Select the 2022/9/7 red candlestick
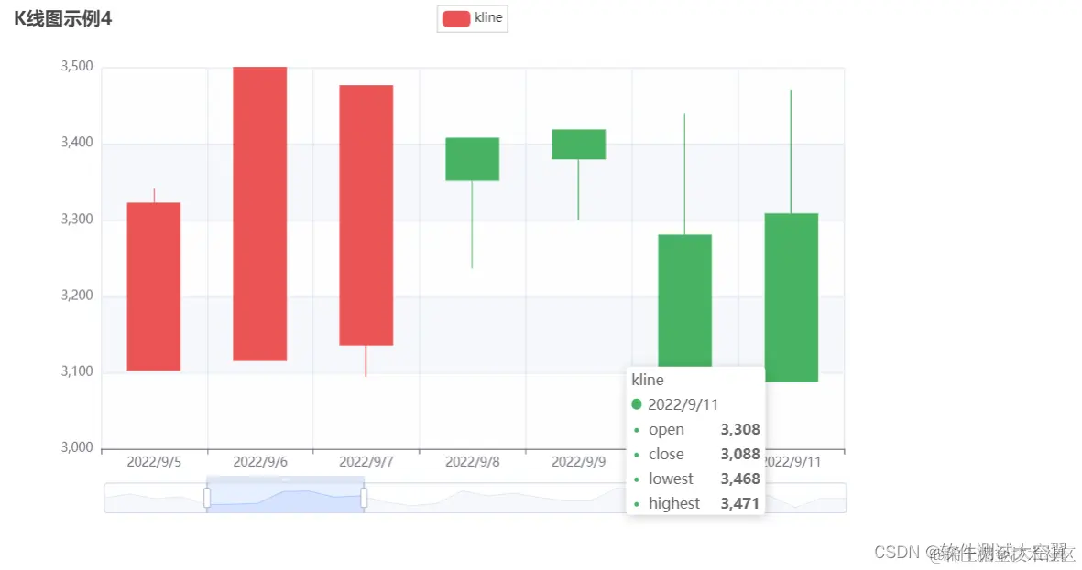 366,215
